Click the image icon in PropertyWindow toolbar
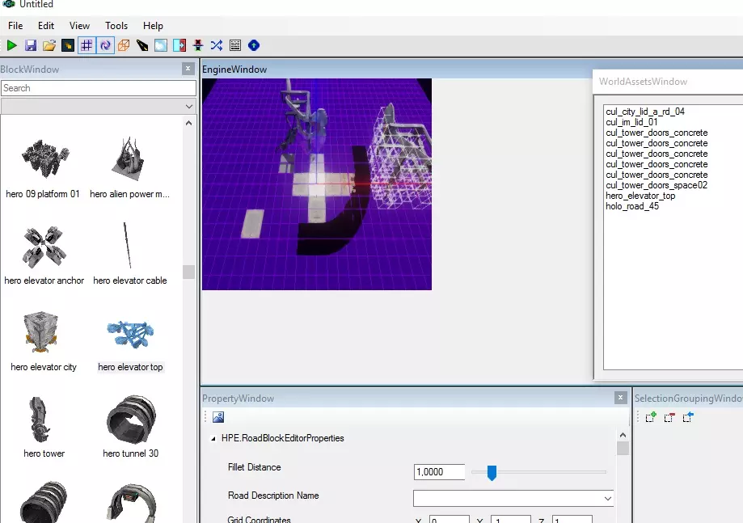Screen dimensions: 743x523 click(218, 417)
